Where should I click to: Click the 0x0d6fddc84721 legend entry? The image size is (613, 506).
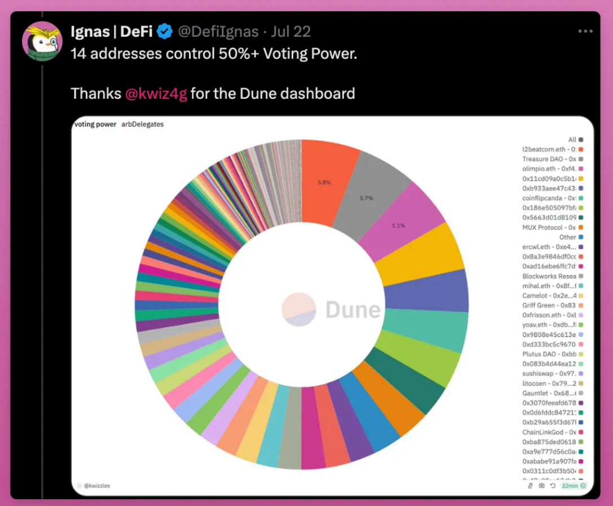[x=553, y=412]
